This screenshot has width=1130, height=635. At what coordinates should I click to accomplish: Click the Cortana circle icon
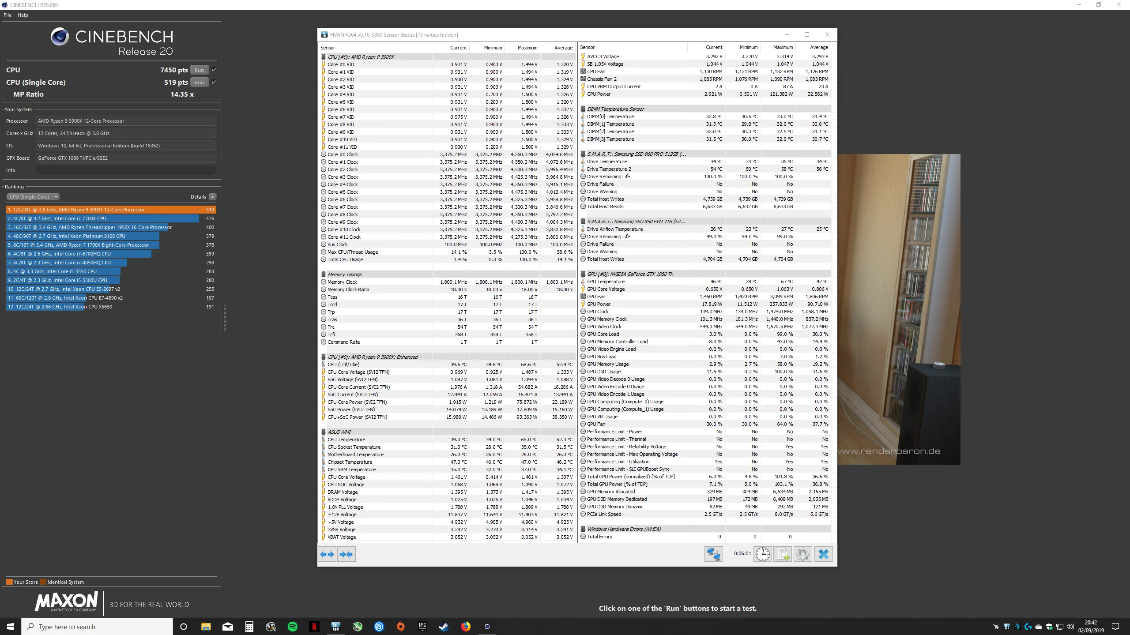point(184,627)
